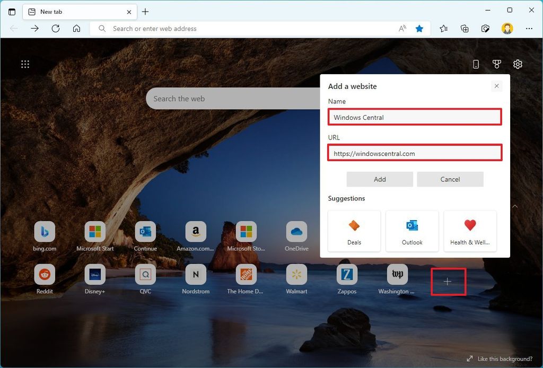Screen dimensions: 543x368
Task: Open Microsoft Rewards medal icon
Action: pos(496,64)
